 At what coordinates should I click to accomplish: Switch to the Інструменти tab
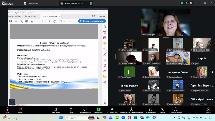pos(30,16)
